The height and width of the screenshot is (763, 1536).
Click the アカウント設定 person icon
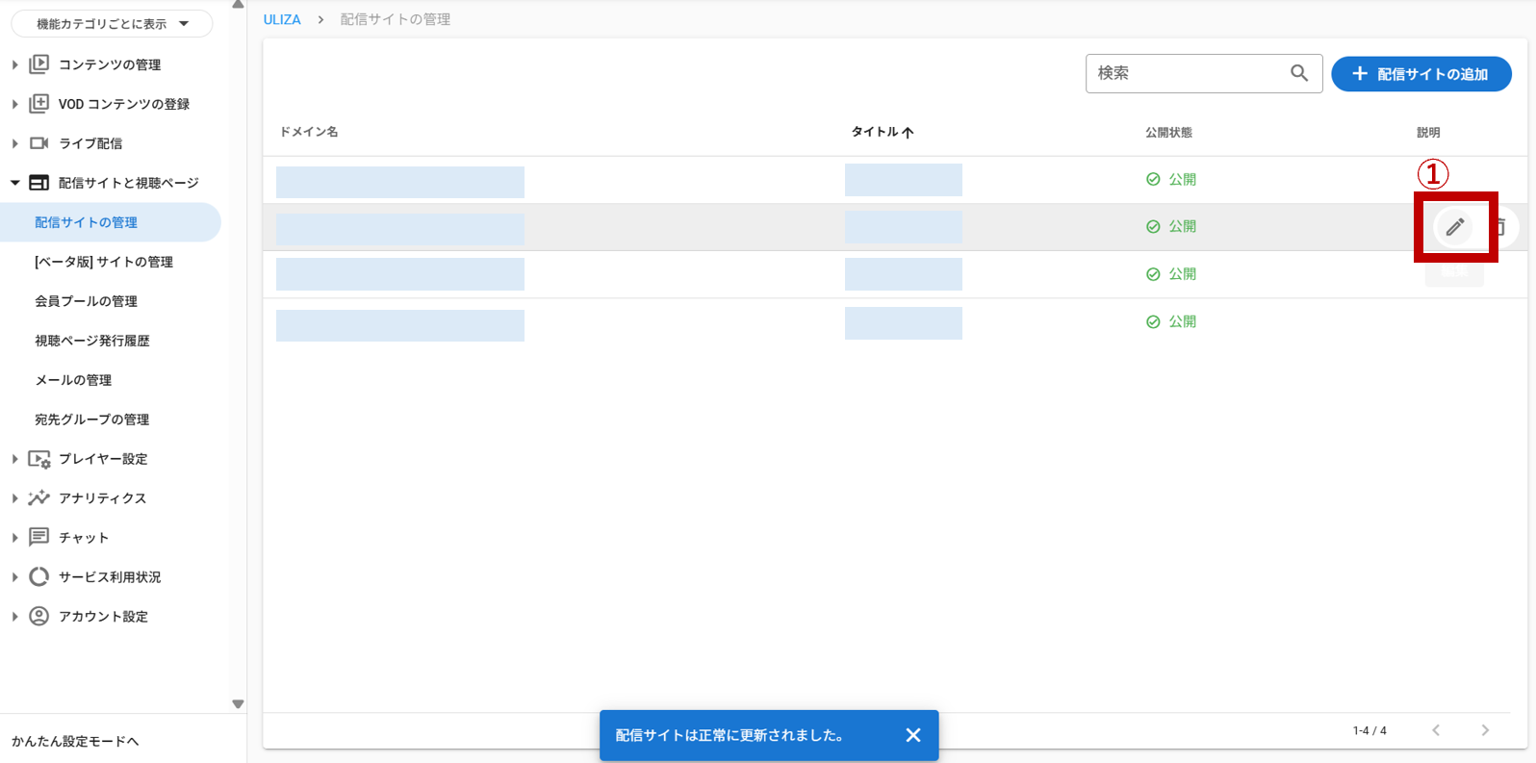38,617
